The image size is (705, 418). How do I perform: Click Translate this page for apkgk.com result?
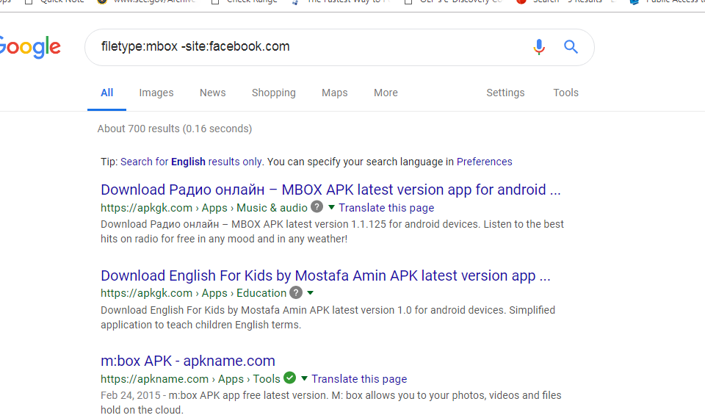(386, 208)
